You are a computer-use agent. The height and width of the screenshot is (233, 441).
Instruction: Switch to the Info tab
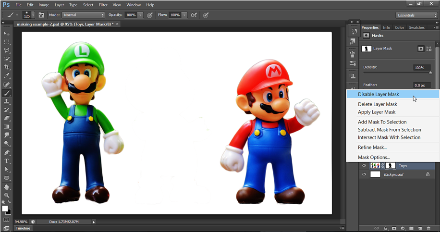386,27
